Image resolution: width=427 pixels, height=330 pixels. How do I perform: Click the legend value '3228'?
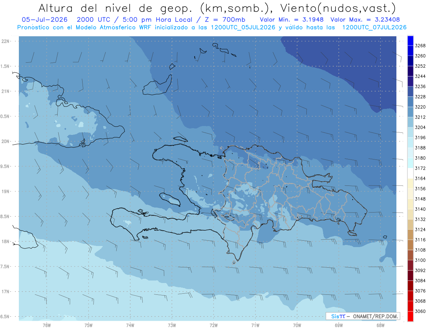420,96
